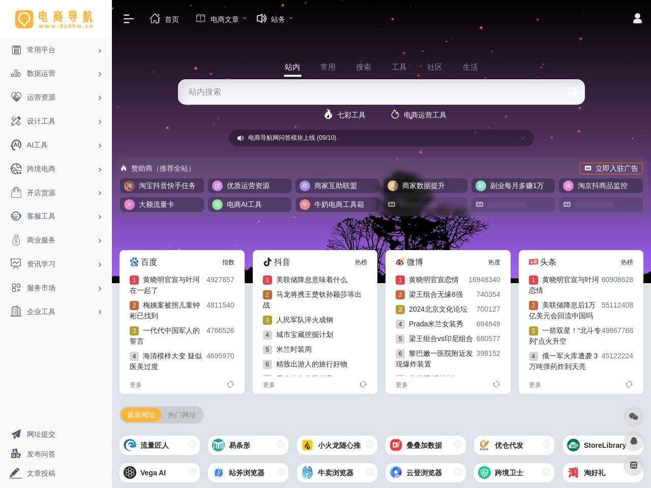Expand the 设计工具 sidebar category
The width and height of the screenshot is (651, 488).
point(56,121)
